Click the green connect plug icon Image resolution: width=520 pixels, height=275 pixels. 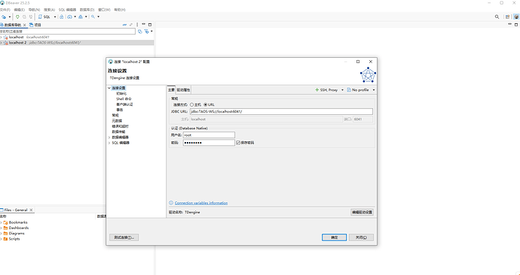click(17, 17)
